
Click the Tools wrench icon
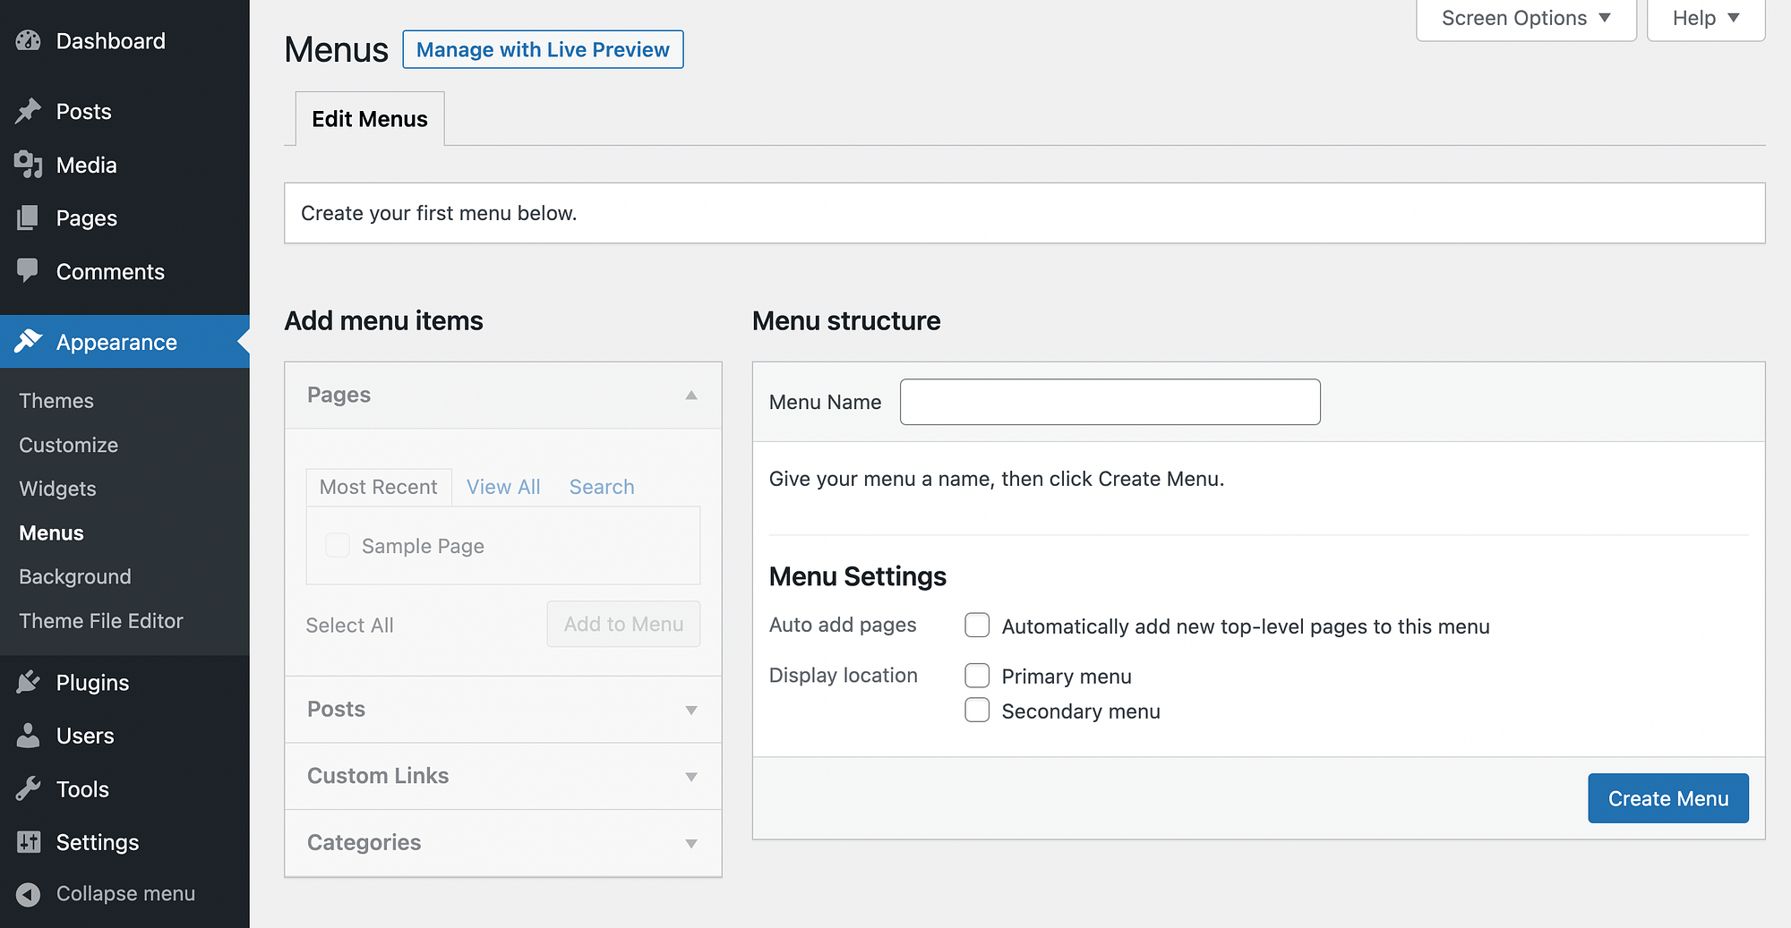pos(29,788)
